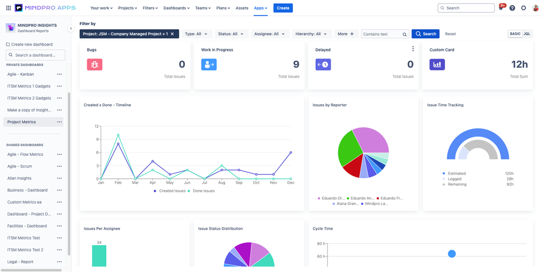
Task: Open options for Allan Insights dashboard
Action: tap(59, 178)
